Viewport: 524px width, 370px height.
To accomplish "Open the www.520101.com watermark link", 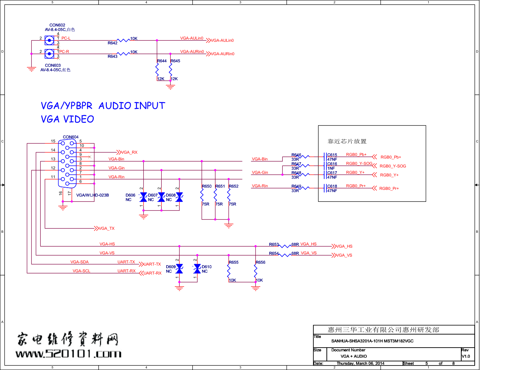I will click(x=68, y=354).
